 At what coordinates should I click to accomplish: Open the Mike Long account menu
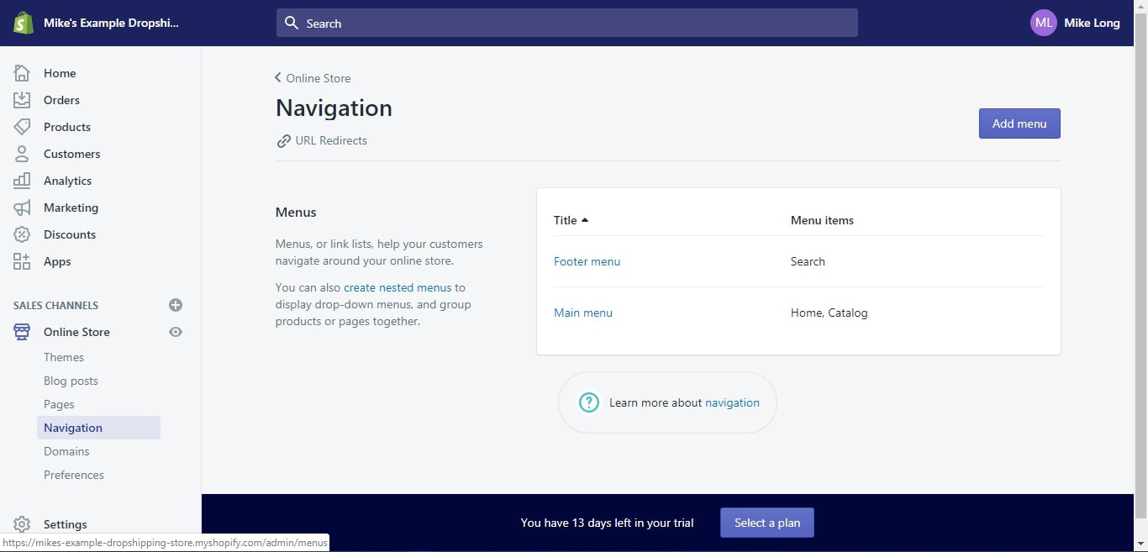click(x=1075, y=23)
